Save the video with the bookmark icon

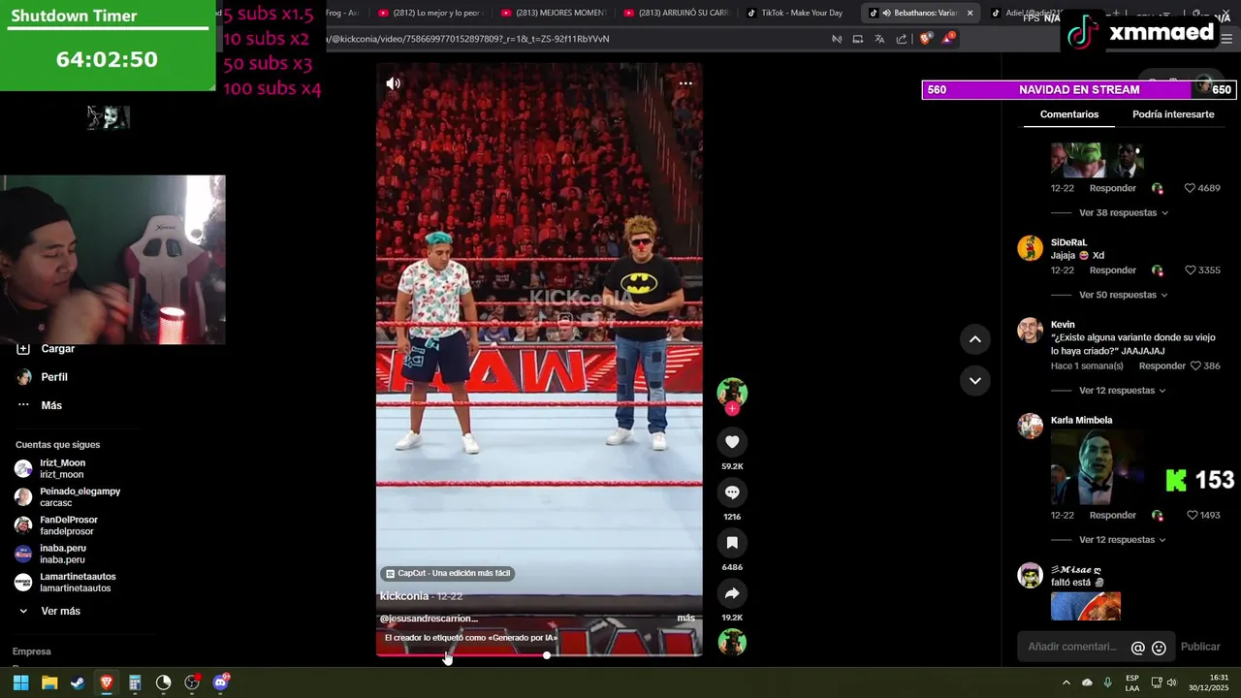[x=732, y=543]
